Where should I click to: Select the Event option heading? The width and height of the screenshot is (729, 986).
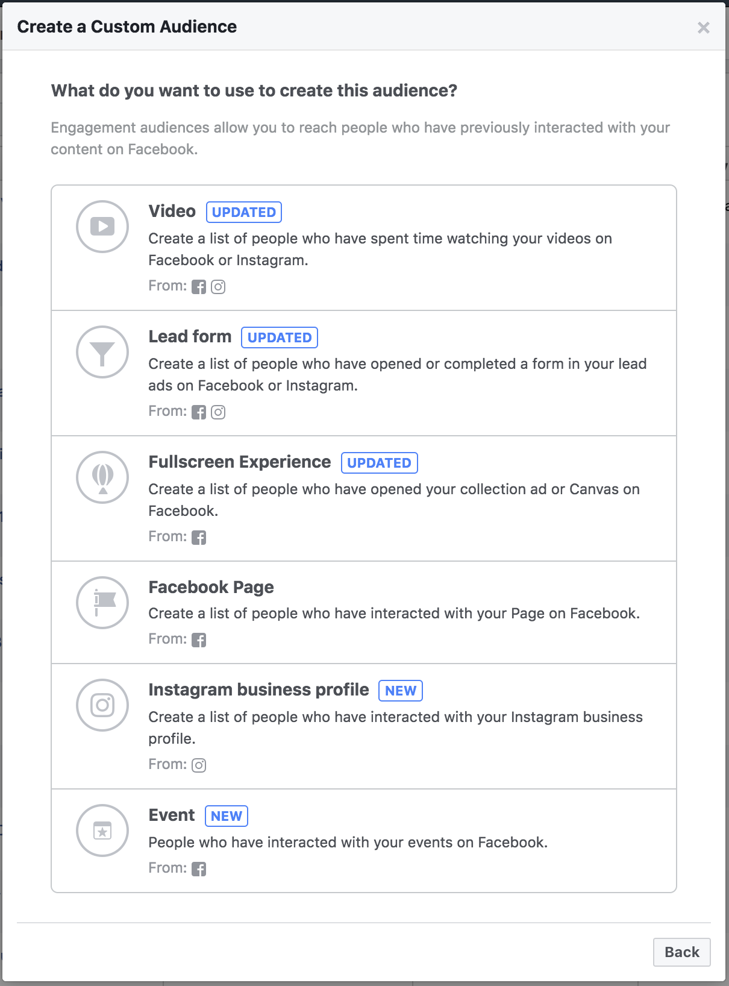pos(172,815)
